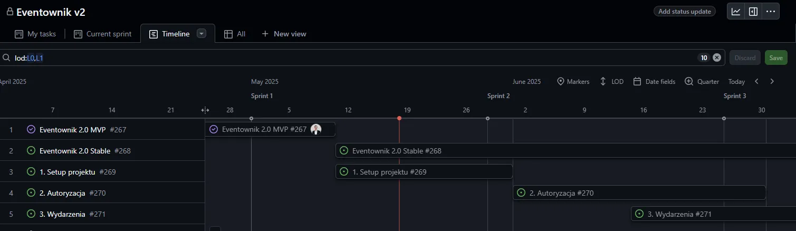Click the Sprint 2 iteration marker dot
796x231 pixels.
tap(487, 118)
